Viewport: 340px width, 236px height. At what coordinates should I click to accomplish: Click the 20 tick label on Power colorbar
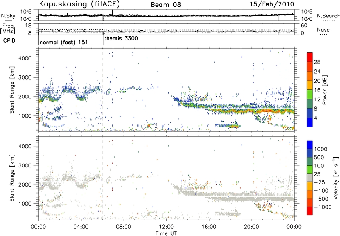(x=317, y=81)
